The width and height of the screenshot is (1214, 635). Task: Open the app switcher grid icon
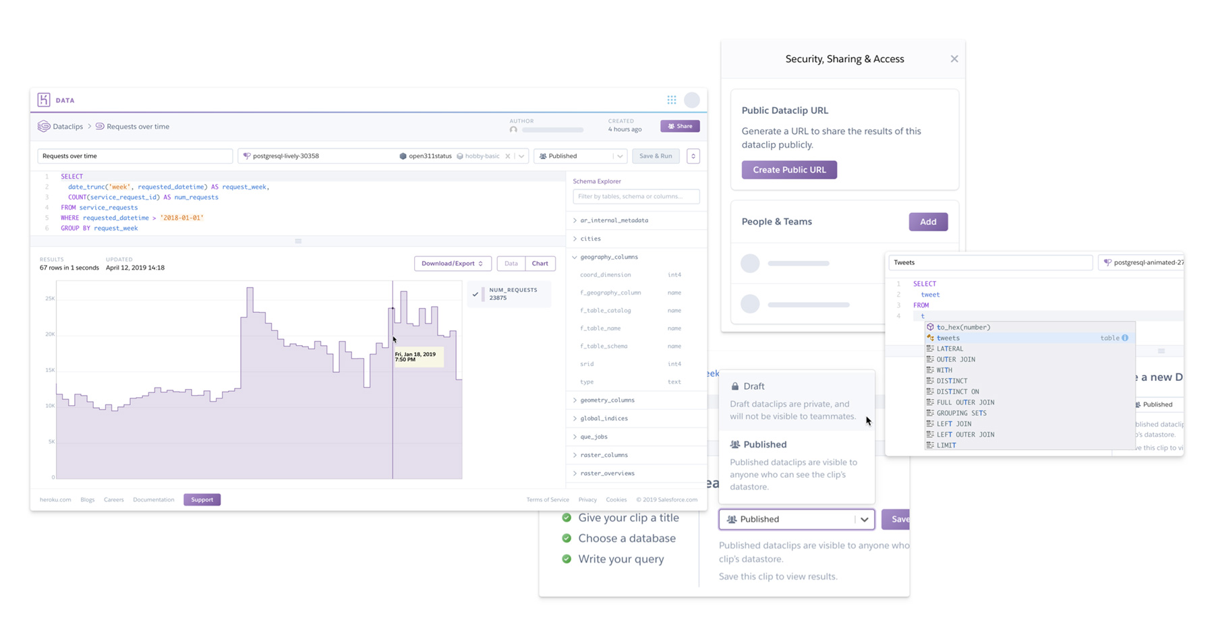[x=671, y=99]
